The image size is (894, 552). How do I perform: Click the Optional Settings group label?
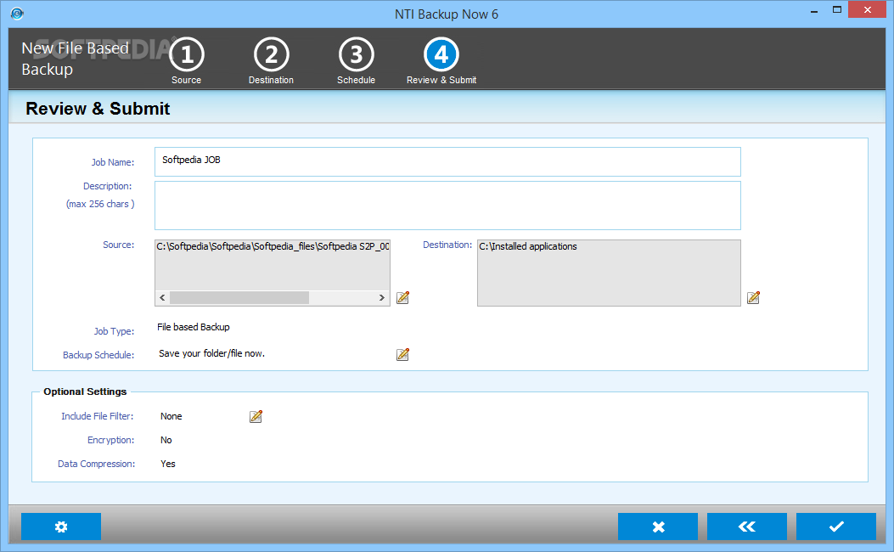point(85,391)
